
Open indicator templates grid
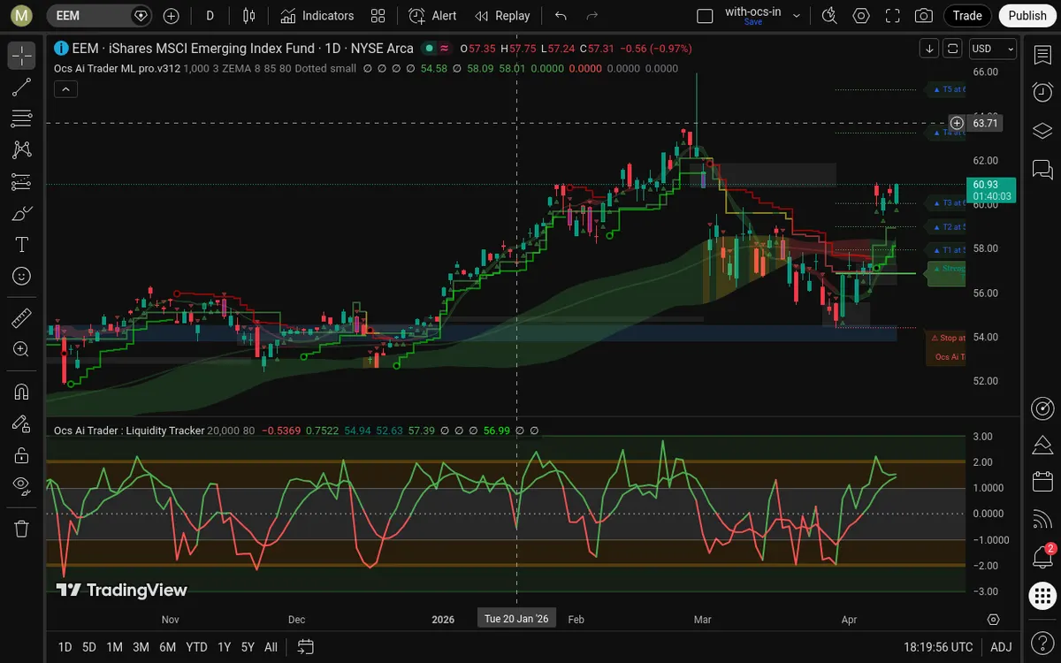378,15
